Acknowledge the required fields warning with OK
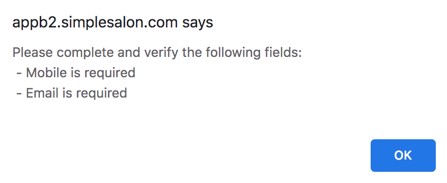The image size is (447, 183). [403, 156]
